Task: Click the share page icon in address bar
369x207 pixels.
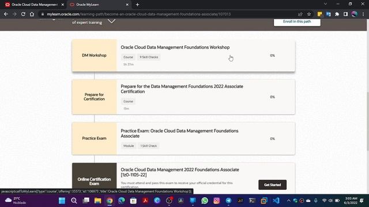Action: [300, 14]
